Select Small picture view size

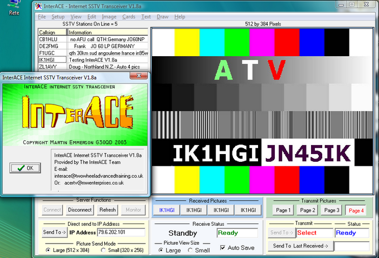click(198, 250)
